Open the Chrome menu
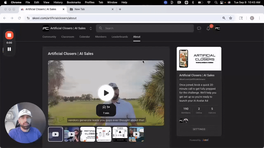This screenshot has width=264, height=148. point(16,2)
